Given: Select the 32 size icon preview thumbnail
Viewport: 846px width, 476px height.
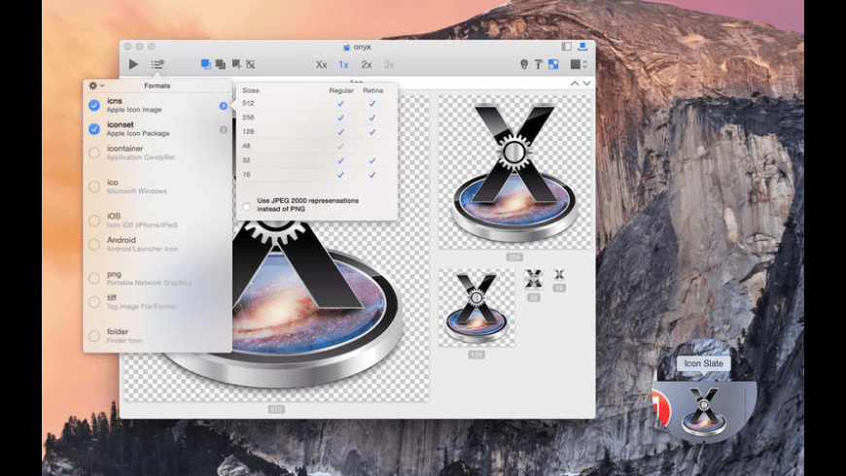Looking at the screenshot, I should pyautogui.click(x=534, y=279).
